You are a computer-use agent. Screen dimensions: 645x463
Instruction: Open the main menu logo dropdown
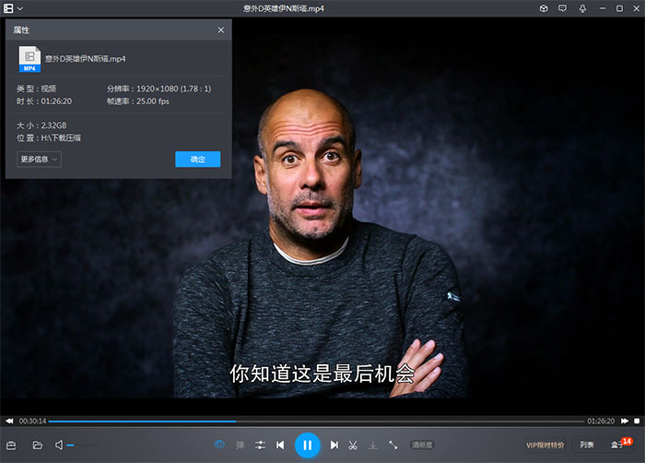12,8
